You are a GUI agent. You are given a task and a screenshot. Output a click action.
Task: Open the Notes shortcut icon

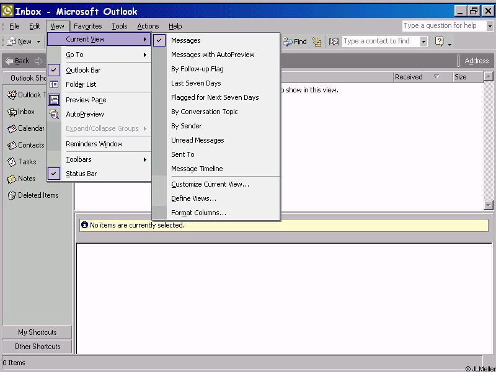pyautogui.click(x=12, y=179)
